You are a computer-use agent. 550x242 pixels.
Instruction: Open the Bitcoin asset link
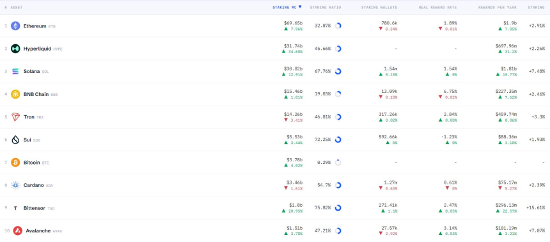(31, 163)
